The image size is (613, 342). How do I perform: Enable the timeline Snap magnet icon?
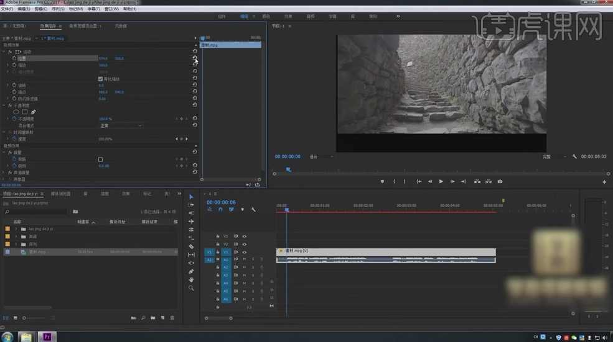click(220, 209)
